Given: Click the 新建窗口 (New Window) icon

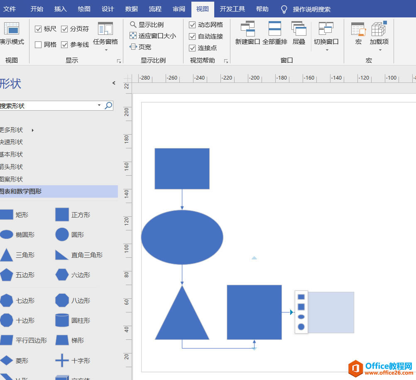Looking at the screenshot, I should 247,29.
